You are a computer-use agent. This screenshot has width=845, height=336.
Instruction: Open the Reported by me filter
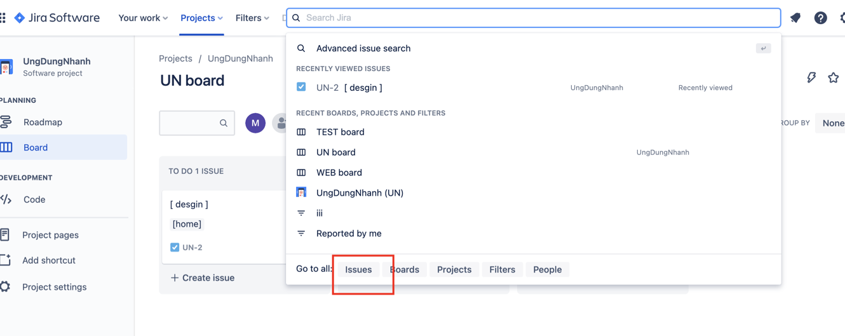[349, 234]
